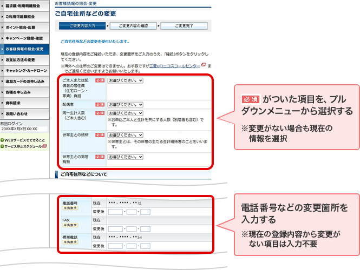Click first 携帯電話 変更後 input box
The image size is (360, 270).
point(115,246)
